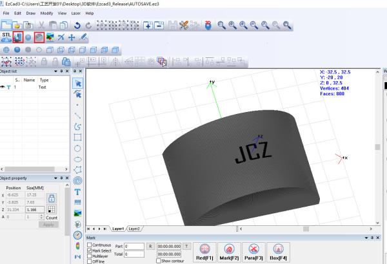387x264 pixels.
Task: Click the stepper arrows next to A
Action: tap(41, 217)
